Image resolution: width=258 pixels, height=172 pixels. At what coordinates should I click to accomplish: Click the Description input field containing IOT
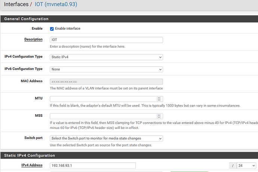tap(106, 40)
